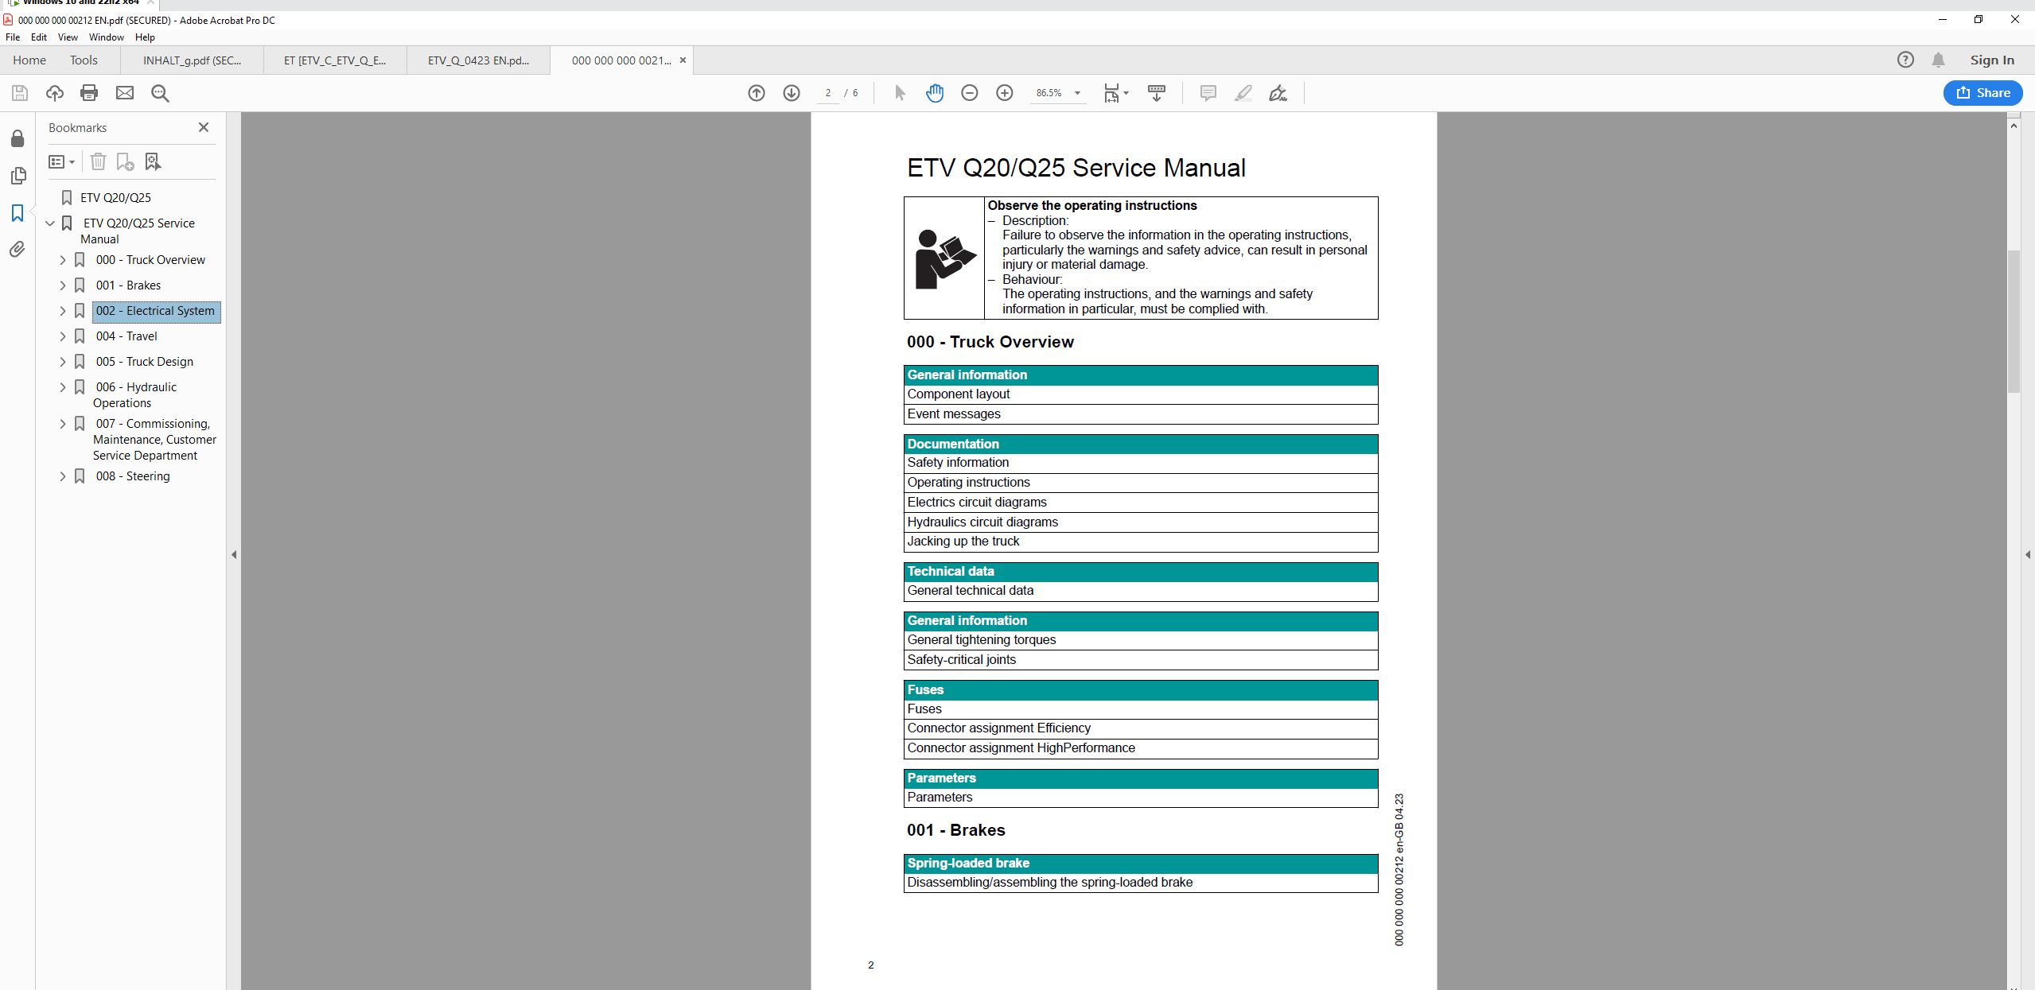This screenshot has width=2035, height=990.
Task: Open security lock panel icon
Action: click(18, 138)
